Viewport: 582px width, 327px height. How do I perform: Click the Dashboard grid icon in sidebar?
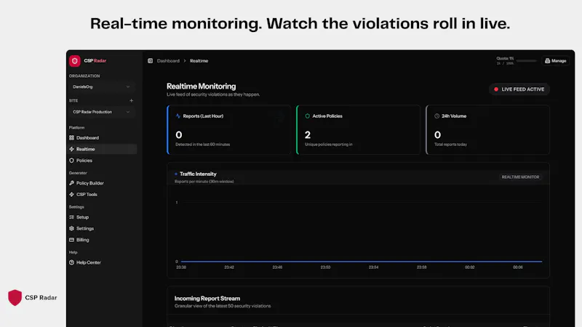click(71, 137)
